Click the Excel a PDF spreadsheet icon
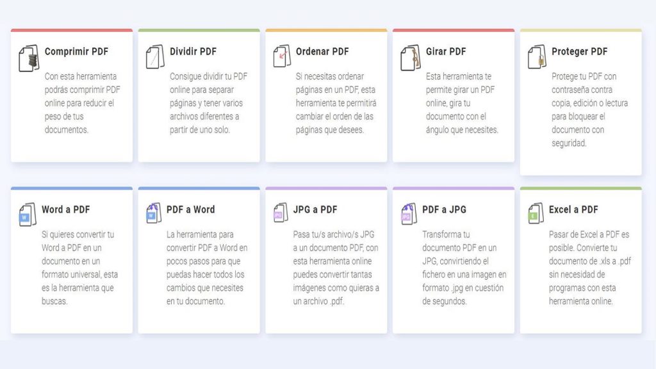The width and height of the screenshot is (656, 369). point(536,212)
